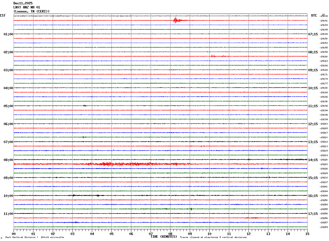
Task: Click the '10:15' UTC row label
Action: pyautogui.click(x=313, y=88)
